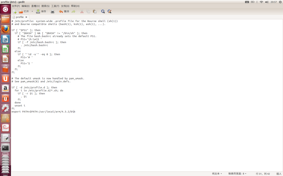Open Ubuntu Software Center in launcher
Image resolution: width=283 pixels, height=176 pixels.
click(6, 69)
